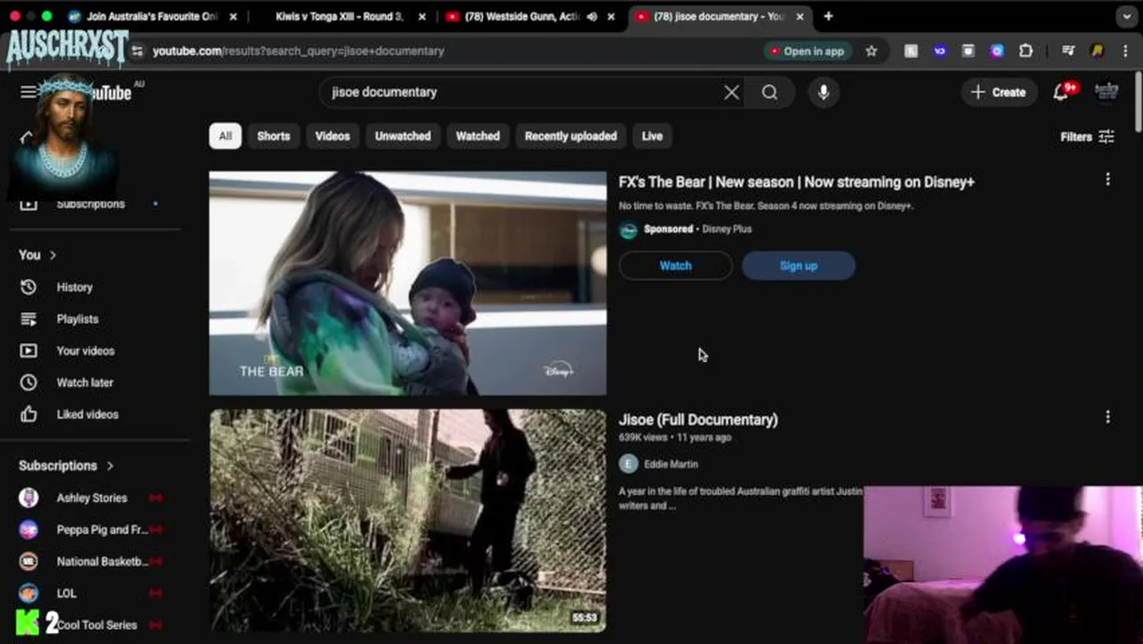Click Ashley Stories channel avatar
Screen dimensions: 1143x644
click(29, 498)
